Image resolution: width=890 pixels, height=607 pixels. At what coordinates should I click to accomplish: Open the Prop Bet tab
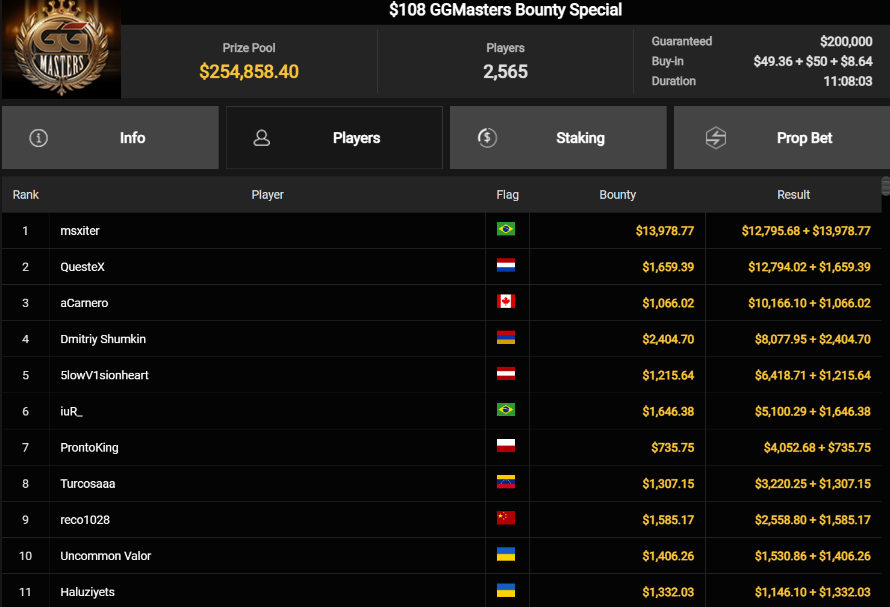click(x=782, y=138)
